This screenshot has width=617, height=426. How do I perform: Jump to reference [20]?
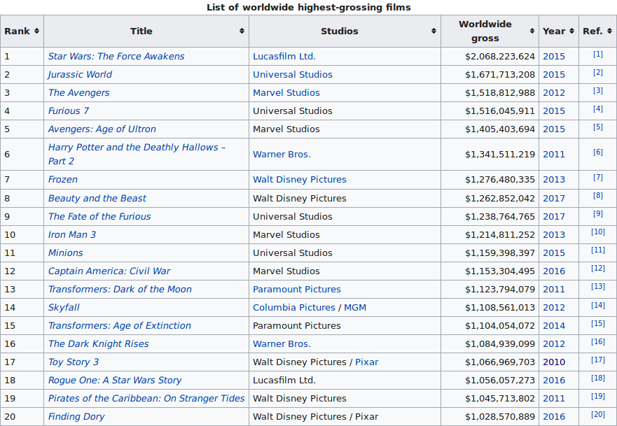597,414
